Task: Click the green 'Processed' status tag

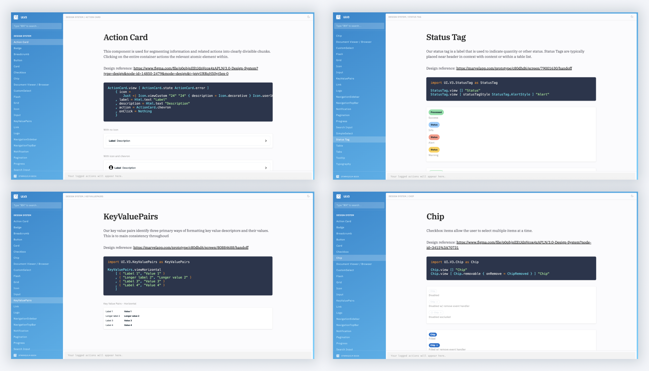Action: (436, 112)
